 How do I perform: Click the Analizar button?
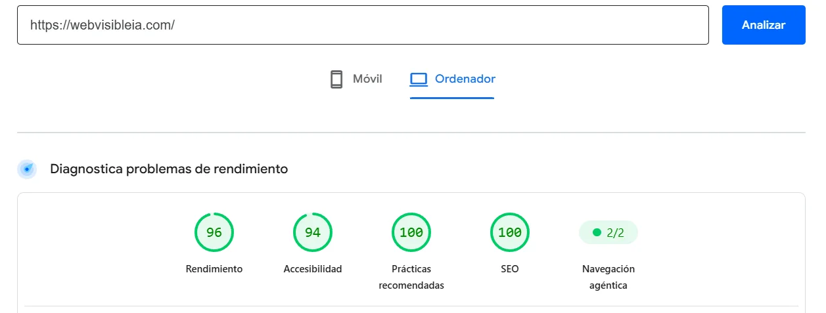(764, 25)
